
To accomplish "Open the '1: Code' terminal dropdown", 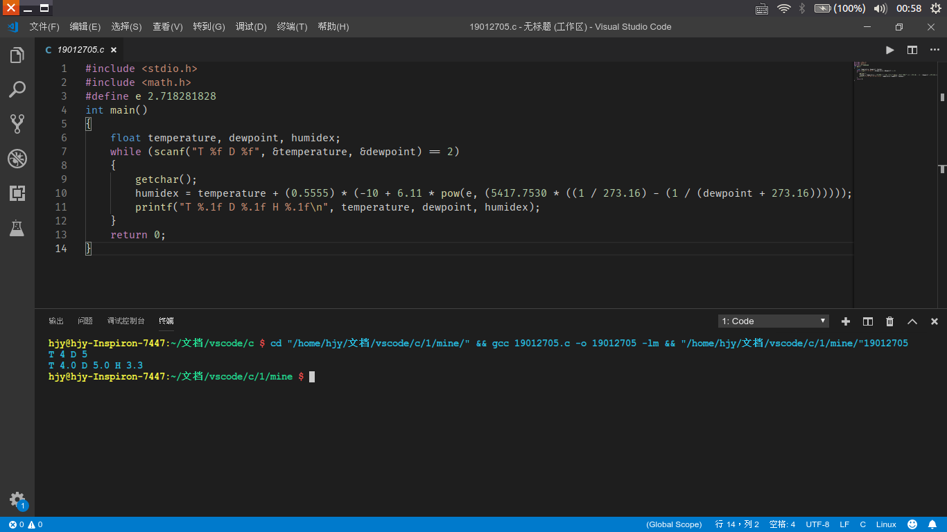I will pos(772,321).
